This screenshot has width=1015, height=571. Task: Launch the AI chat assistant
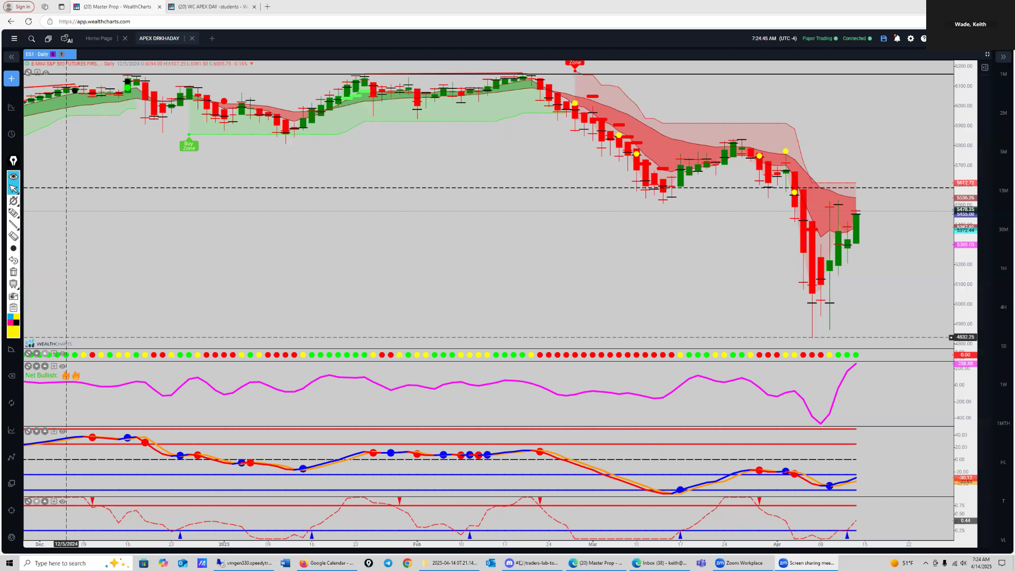67,39
